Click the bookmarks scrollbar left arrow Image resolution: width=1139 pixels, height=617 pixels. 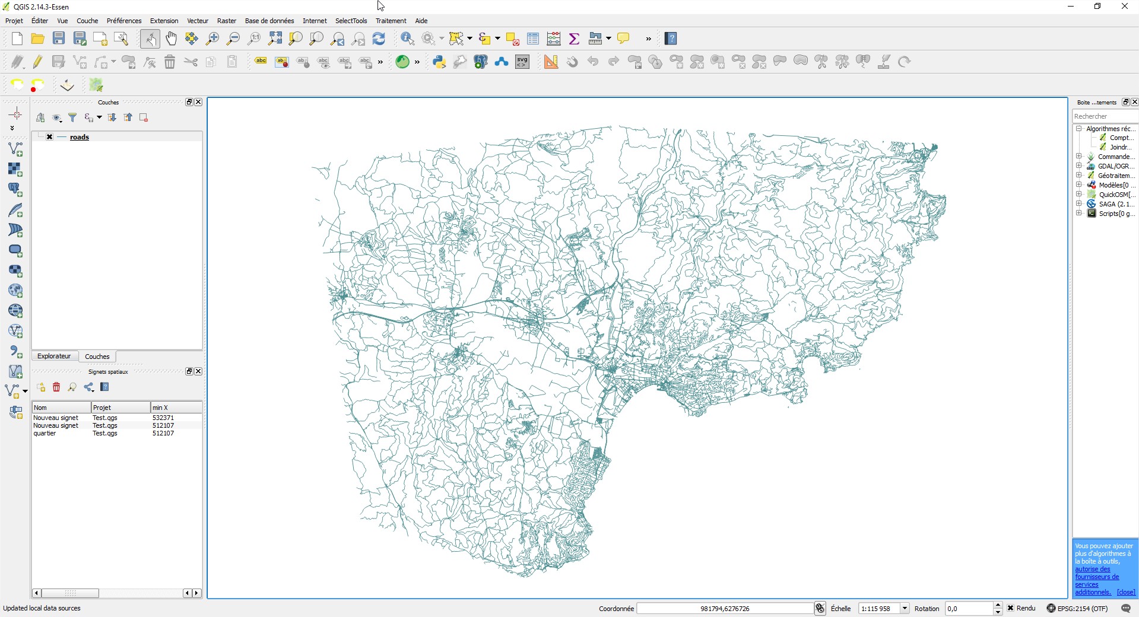tap(37, 593)
